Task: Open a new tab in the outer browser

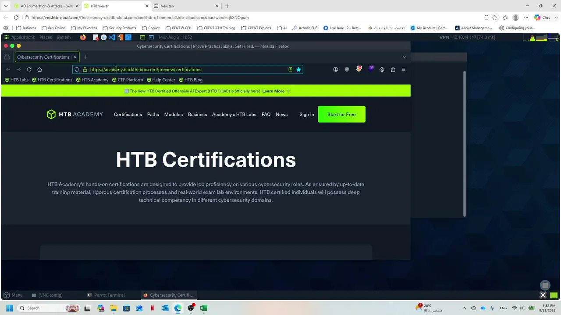Action: pos(227,6)
